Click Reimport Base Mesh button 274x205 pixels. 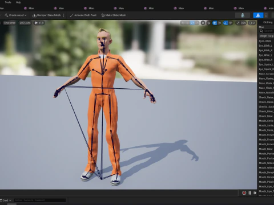click(x=47, y=15)
